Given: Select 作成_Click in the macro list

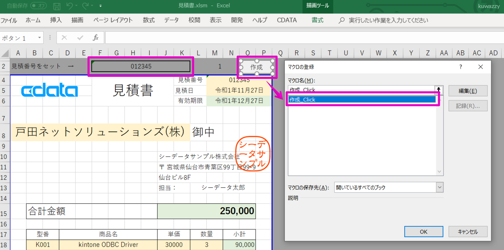Looking at the screenshot, I should (x=362, y=99).
